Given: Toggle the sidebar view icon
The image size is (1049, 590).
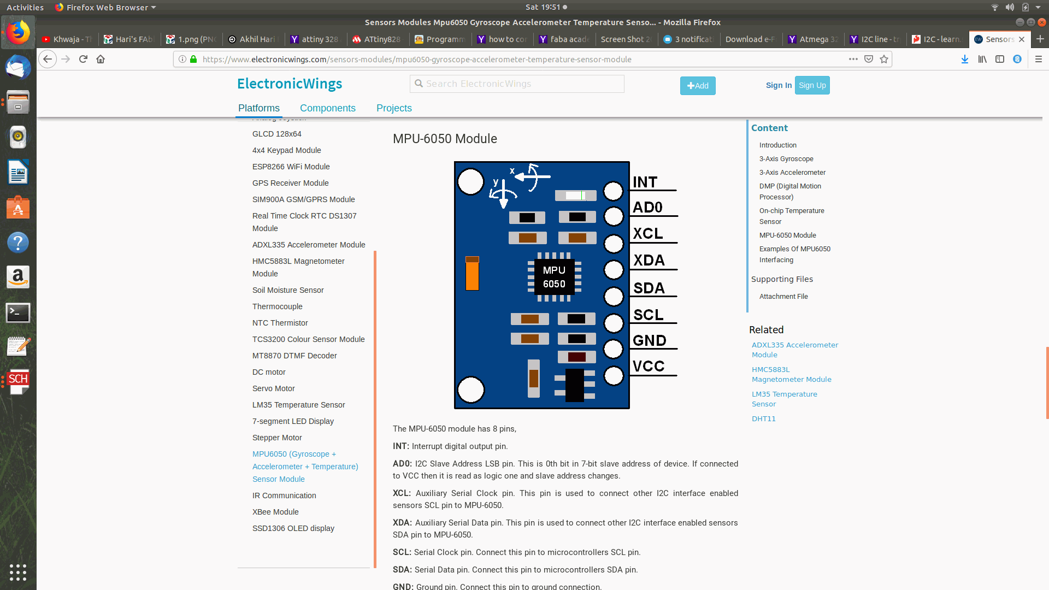Looking at the screenshot, I should tap(1000, 59).
